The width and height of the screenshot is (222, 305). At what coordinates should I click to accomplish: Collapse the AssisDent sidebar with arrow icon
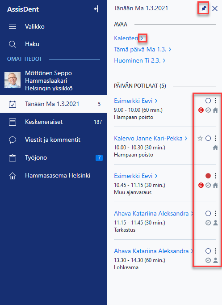point(96,9)
